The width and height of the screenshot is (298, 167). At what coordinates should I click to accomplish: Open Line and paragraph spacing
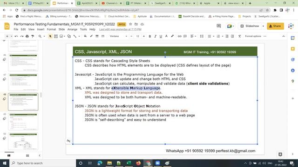point(202,36)
